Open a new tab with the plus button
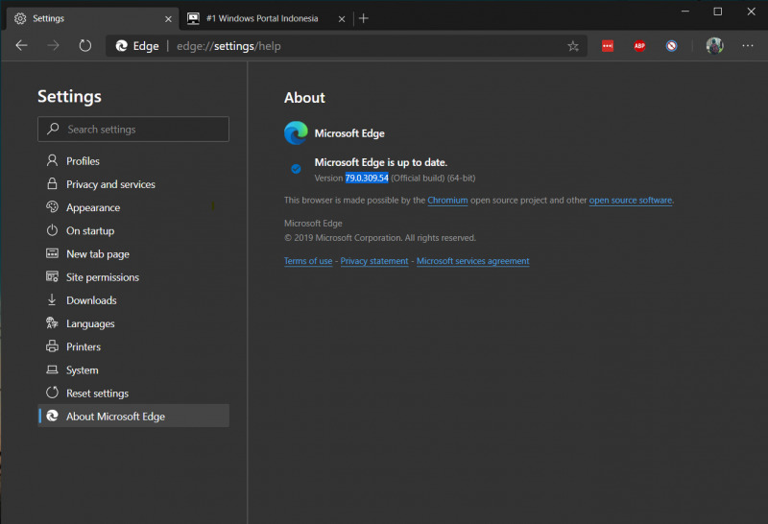Viewport: 768px width, 524px height. coord(364,18)
